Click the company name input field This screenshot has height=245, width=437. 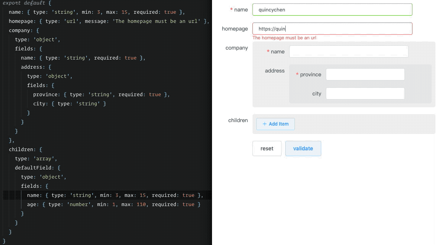[x=349, y=52]
